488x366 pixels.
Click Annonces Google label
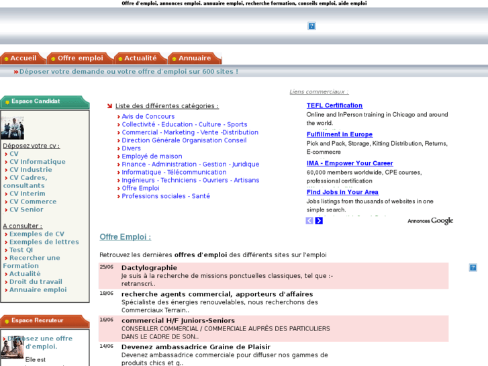[430, 221]
